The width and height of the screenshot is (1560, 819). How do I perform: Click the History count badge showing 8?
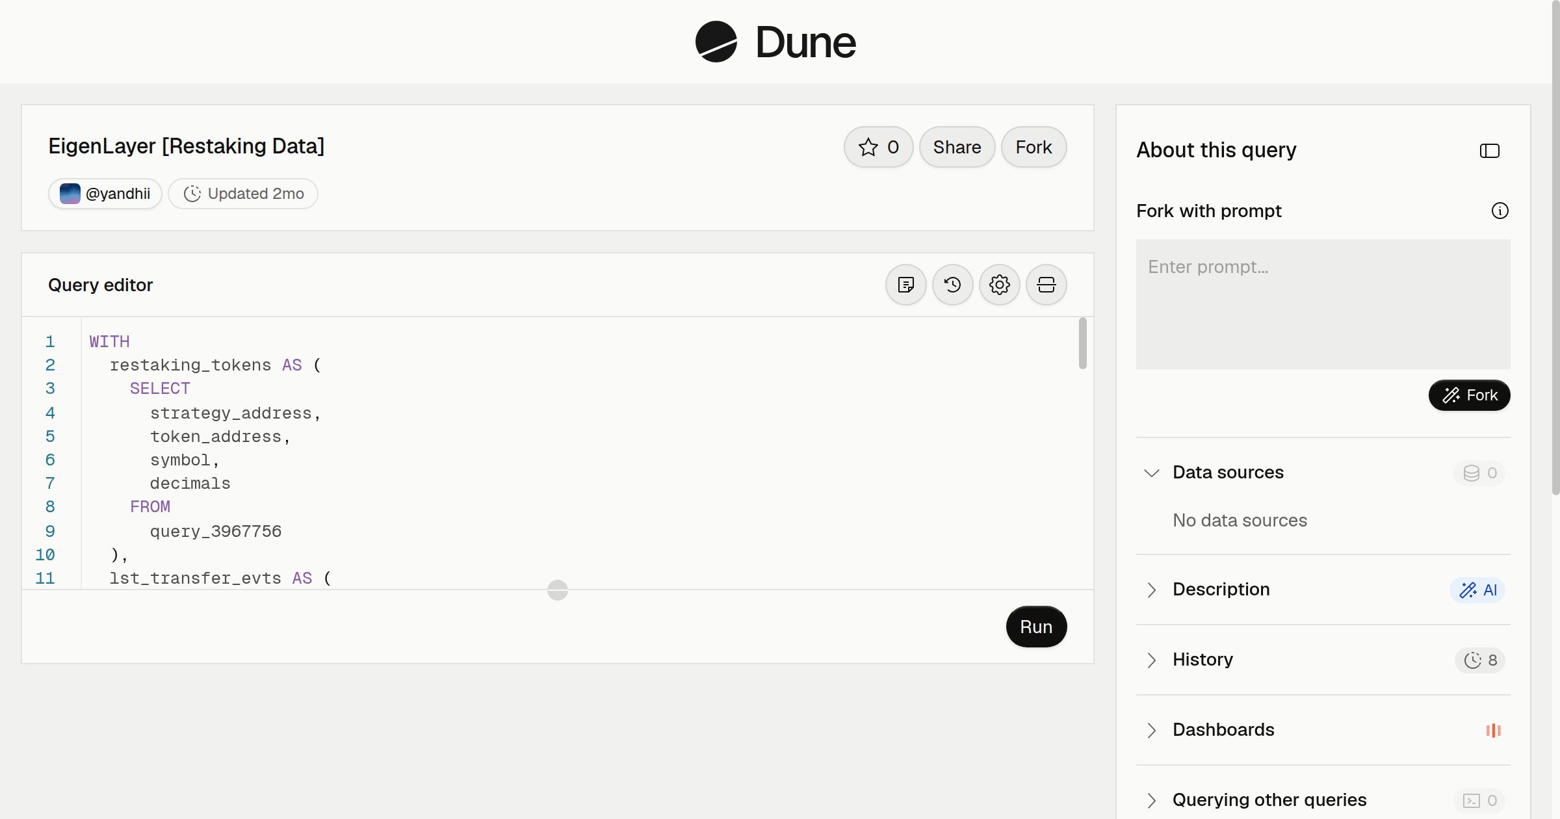(1480, 660)
